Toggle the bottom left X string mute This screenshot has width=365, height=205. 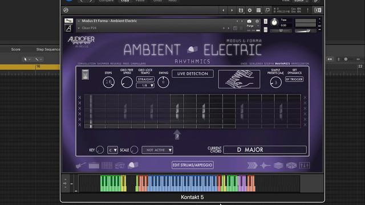coord(80,125)
